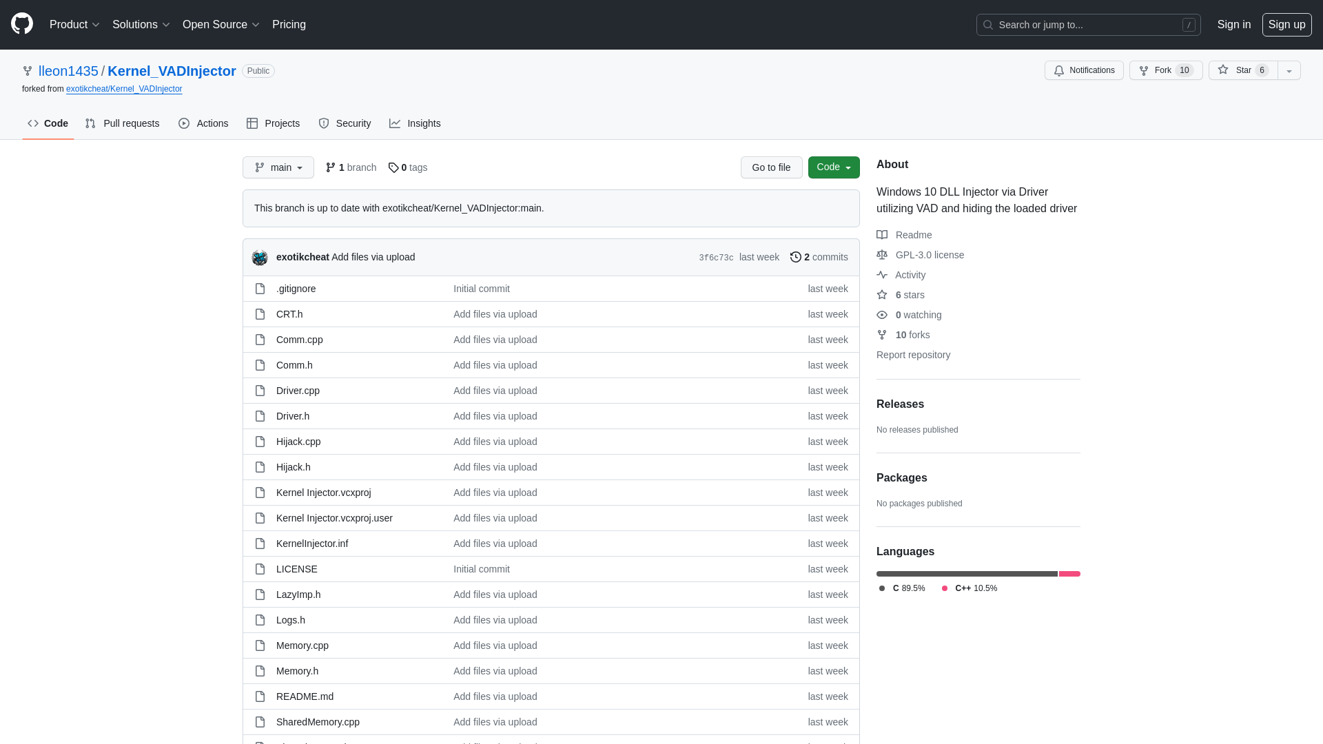1323x744 pixels.
Task: Click the forked repo icon before lleon1435
Action: [x=28, y=71]
